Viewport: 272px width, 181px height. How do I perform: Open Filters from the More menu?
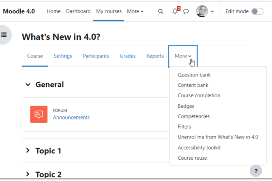(184, 127)
